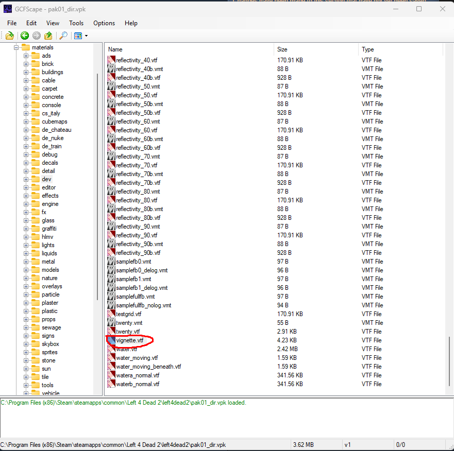Click the reflectivity_90b.vmt file icon
The image size is (454, 451).
pyautogui.click(x=111, y=244)
